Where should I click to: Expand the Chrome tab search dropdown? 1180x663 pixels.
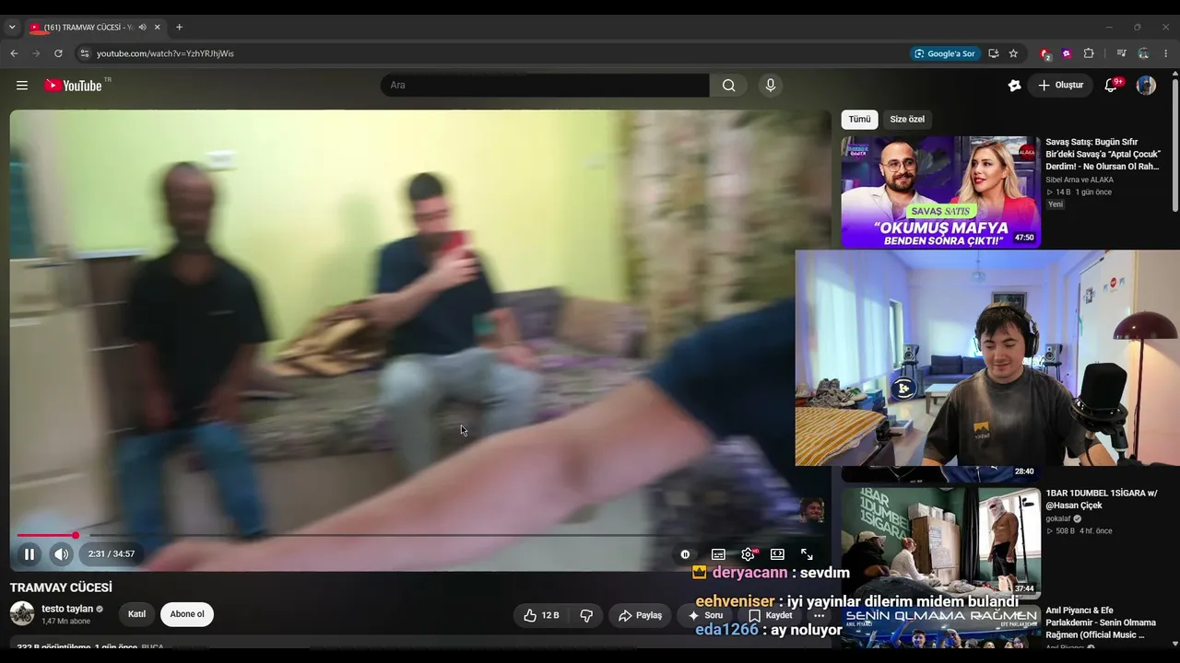click(12, 28)
